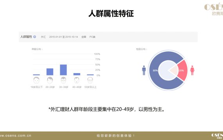This screenshot has width=223, height=140.
Task: Open the 全国 region selector
Action: tap(84, 37)
